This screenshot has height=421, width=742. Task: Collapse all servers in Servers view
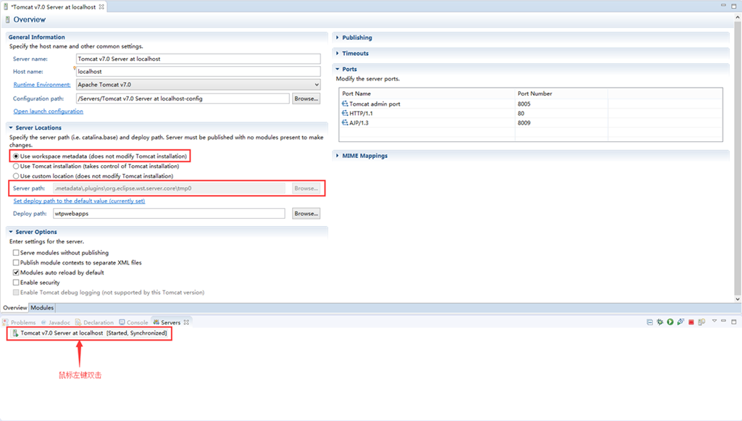(x=650, y=322)
